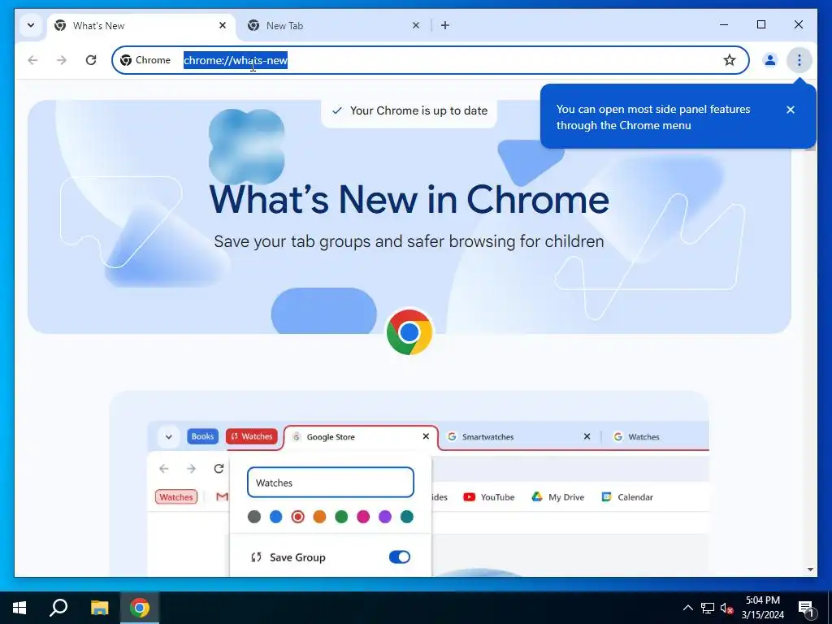Show hidden system tray icons
Screen dimensions: 832x624
pyautogui.click(x=687, y=608)
